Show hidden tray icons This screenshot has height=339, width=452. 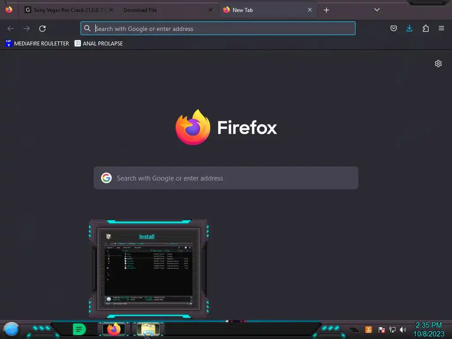coord(354,330)
